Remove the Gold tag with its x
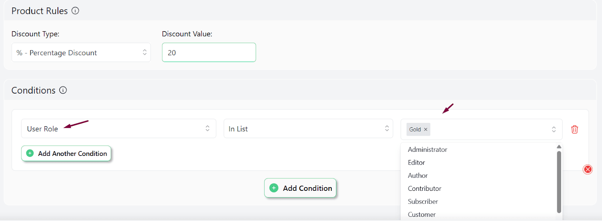The height and width of the screenshot is (222, 602). (x=426, y=130)
